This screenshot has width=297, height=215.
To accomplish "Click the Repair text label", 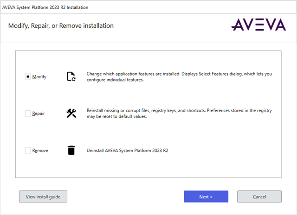I will (x=39, y=114).
